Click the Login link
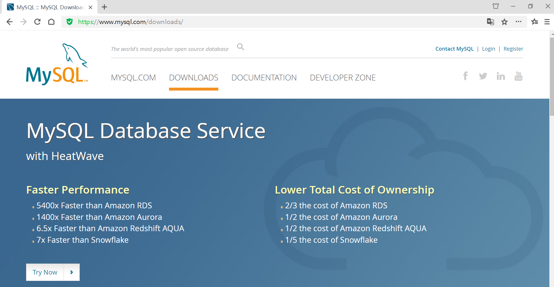This screenshot has height=287, width=554. coord(488,49)
